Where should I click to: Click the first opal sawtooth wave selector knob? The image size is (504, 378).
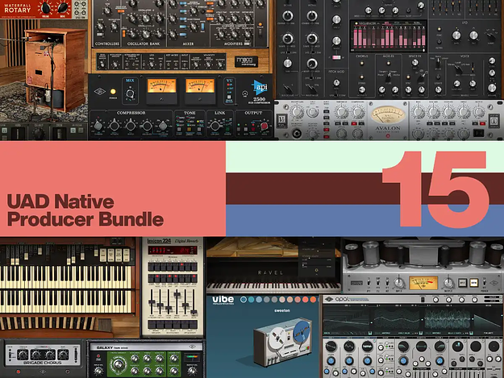tap(331, 347)
